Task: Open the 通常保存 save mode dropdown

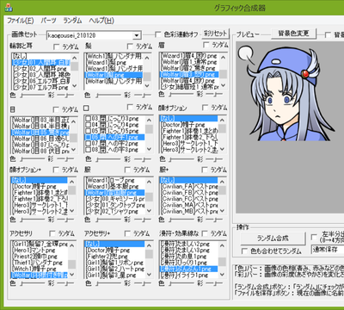Action: [329, 250]
